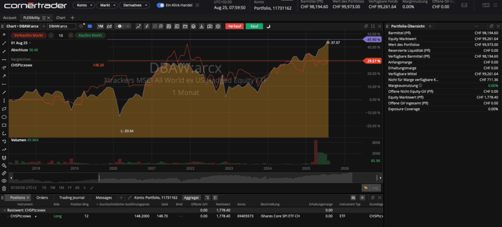Add a module next to Portfolio-Übersicht tab
The width and height of the screenshot is (502, 227).
430,26
